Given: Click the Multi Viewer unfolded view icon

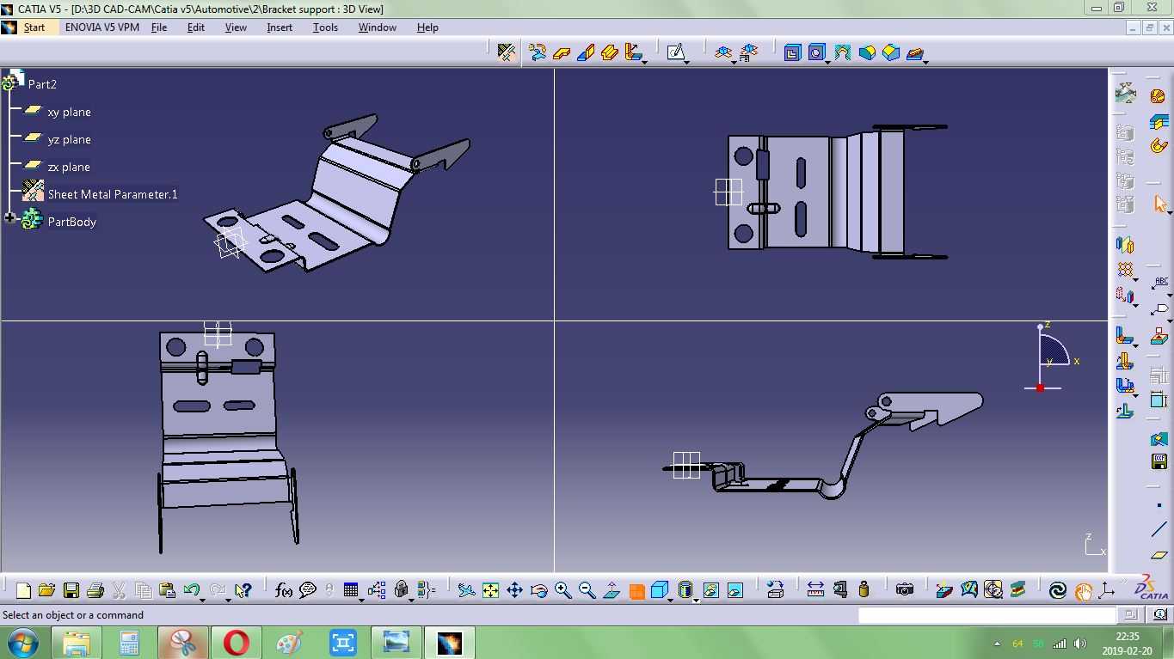Looking at the screenshot, I should (x=748, y=52).
